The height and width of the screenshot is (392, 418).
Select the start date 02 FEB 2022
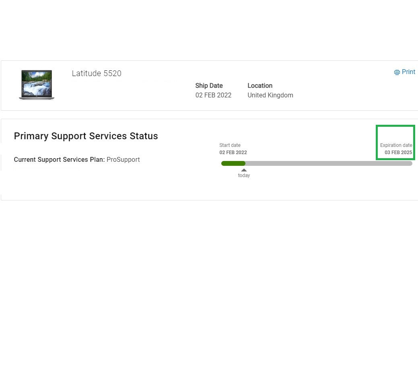[x=233, y=152]
